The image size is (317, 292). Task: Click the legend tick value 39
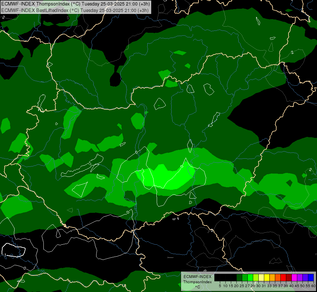point(286,286)
